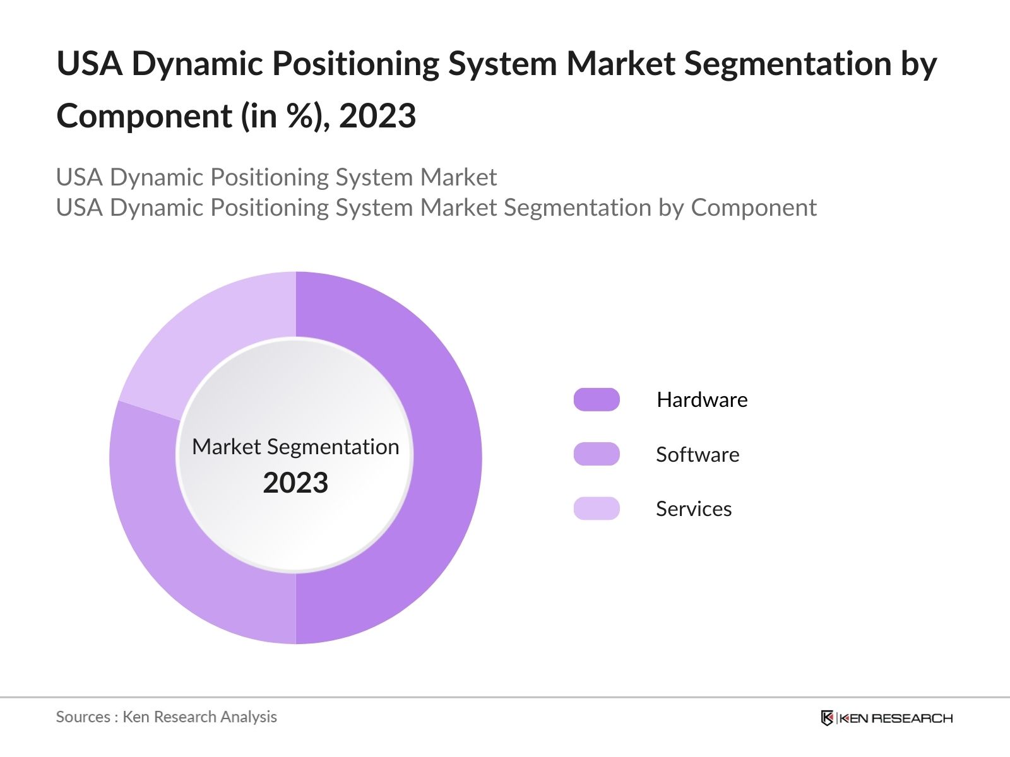Collapse the Services legend entry
This screenshot has height=757, width=1010.
point(693,508)
